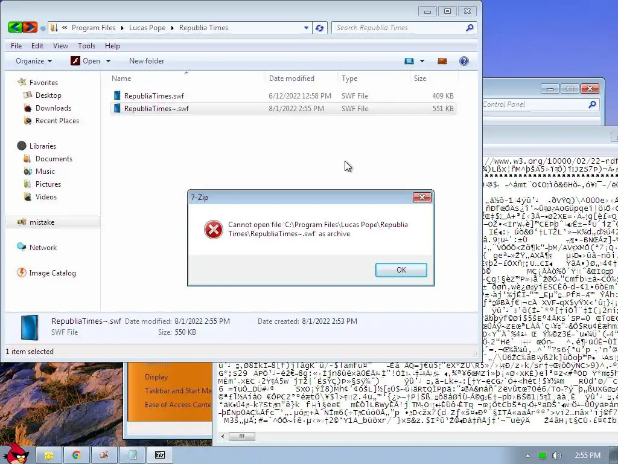618x464 pixels.
Task: Click the Control Panel search magnifier icon
Action: (x=592, y=104)
